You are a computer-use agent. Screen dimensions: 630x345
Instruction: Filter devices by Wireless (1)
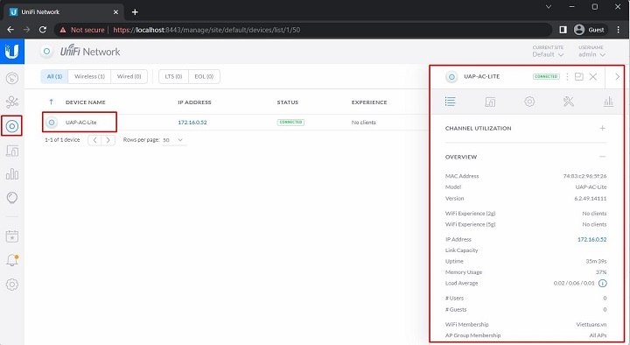pos(89,76)
